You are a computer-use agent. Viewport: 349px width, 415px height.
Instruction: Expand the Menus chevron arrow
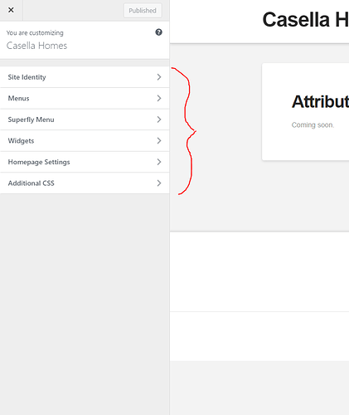click(x=159, y=98)
